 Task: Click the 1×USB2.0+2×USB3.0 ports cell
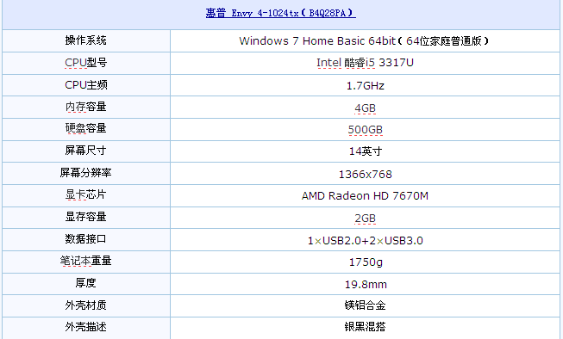tap(365, 240)
